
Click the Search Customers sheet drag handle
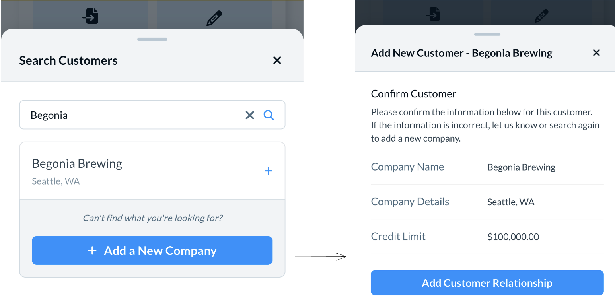(152, 39)
